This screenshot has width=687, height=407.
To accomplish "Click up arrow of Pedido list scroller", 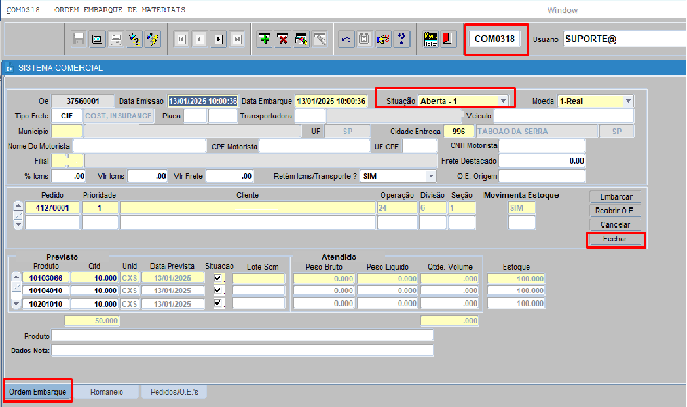I will pyautogui.click(x=18, y=205).
